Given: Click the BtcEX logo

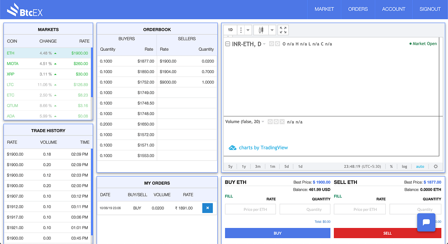Looking at the screenshot, I should coord(25,10).
